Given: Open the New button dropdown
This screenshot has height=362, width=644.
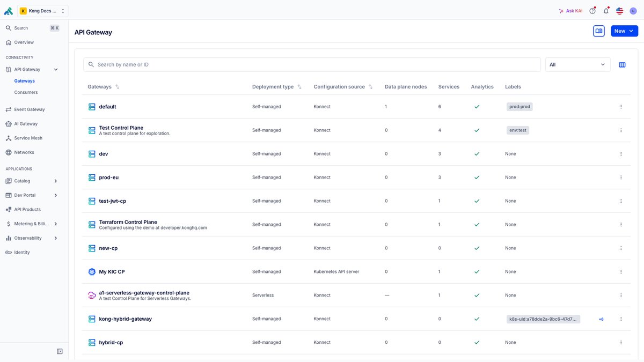Looking at the screenshot, I should pos(624,31).
